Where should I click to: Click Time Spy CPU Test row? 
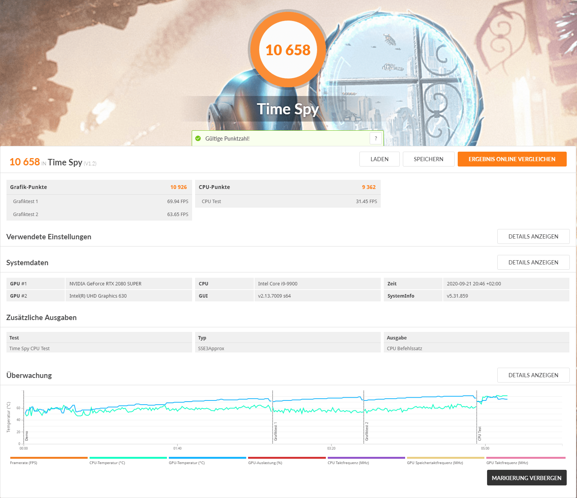pos(99,348)
